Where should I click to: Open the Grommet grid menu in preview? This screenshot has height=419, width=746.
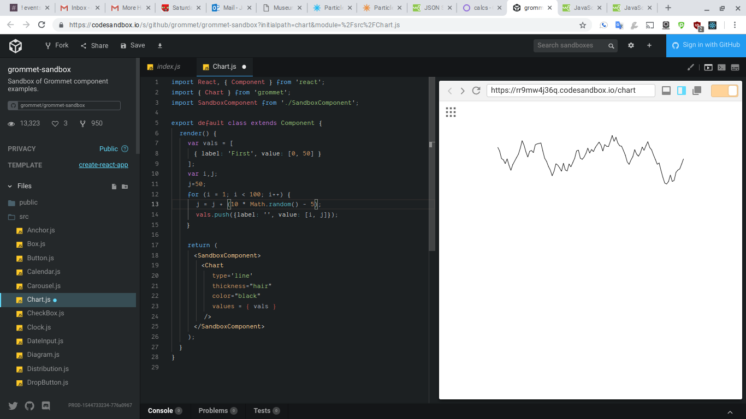point(451,112)
